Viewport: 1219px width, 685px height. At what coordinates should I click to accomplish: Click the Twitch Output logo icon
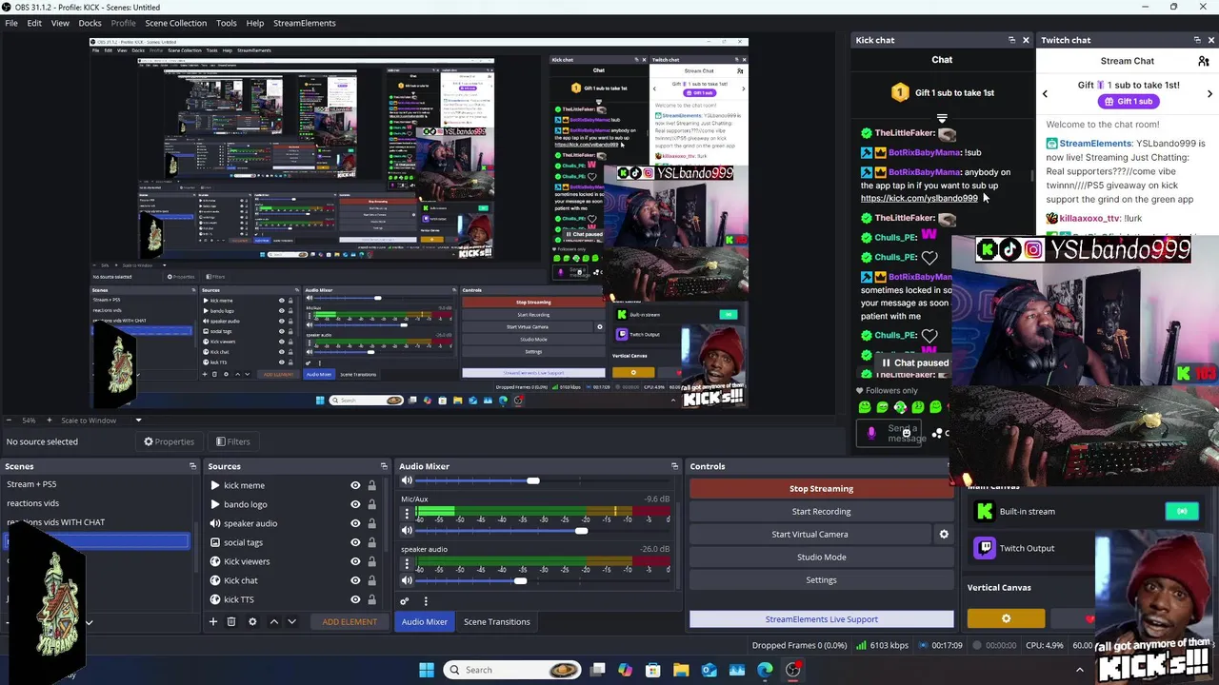pos(985,548)
